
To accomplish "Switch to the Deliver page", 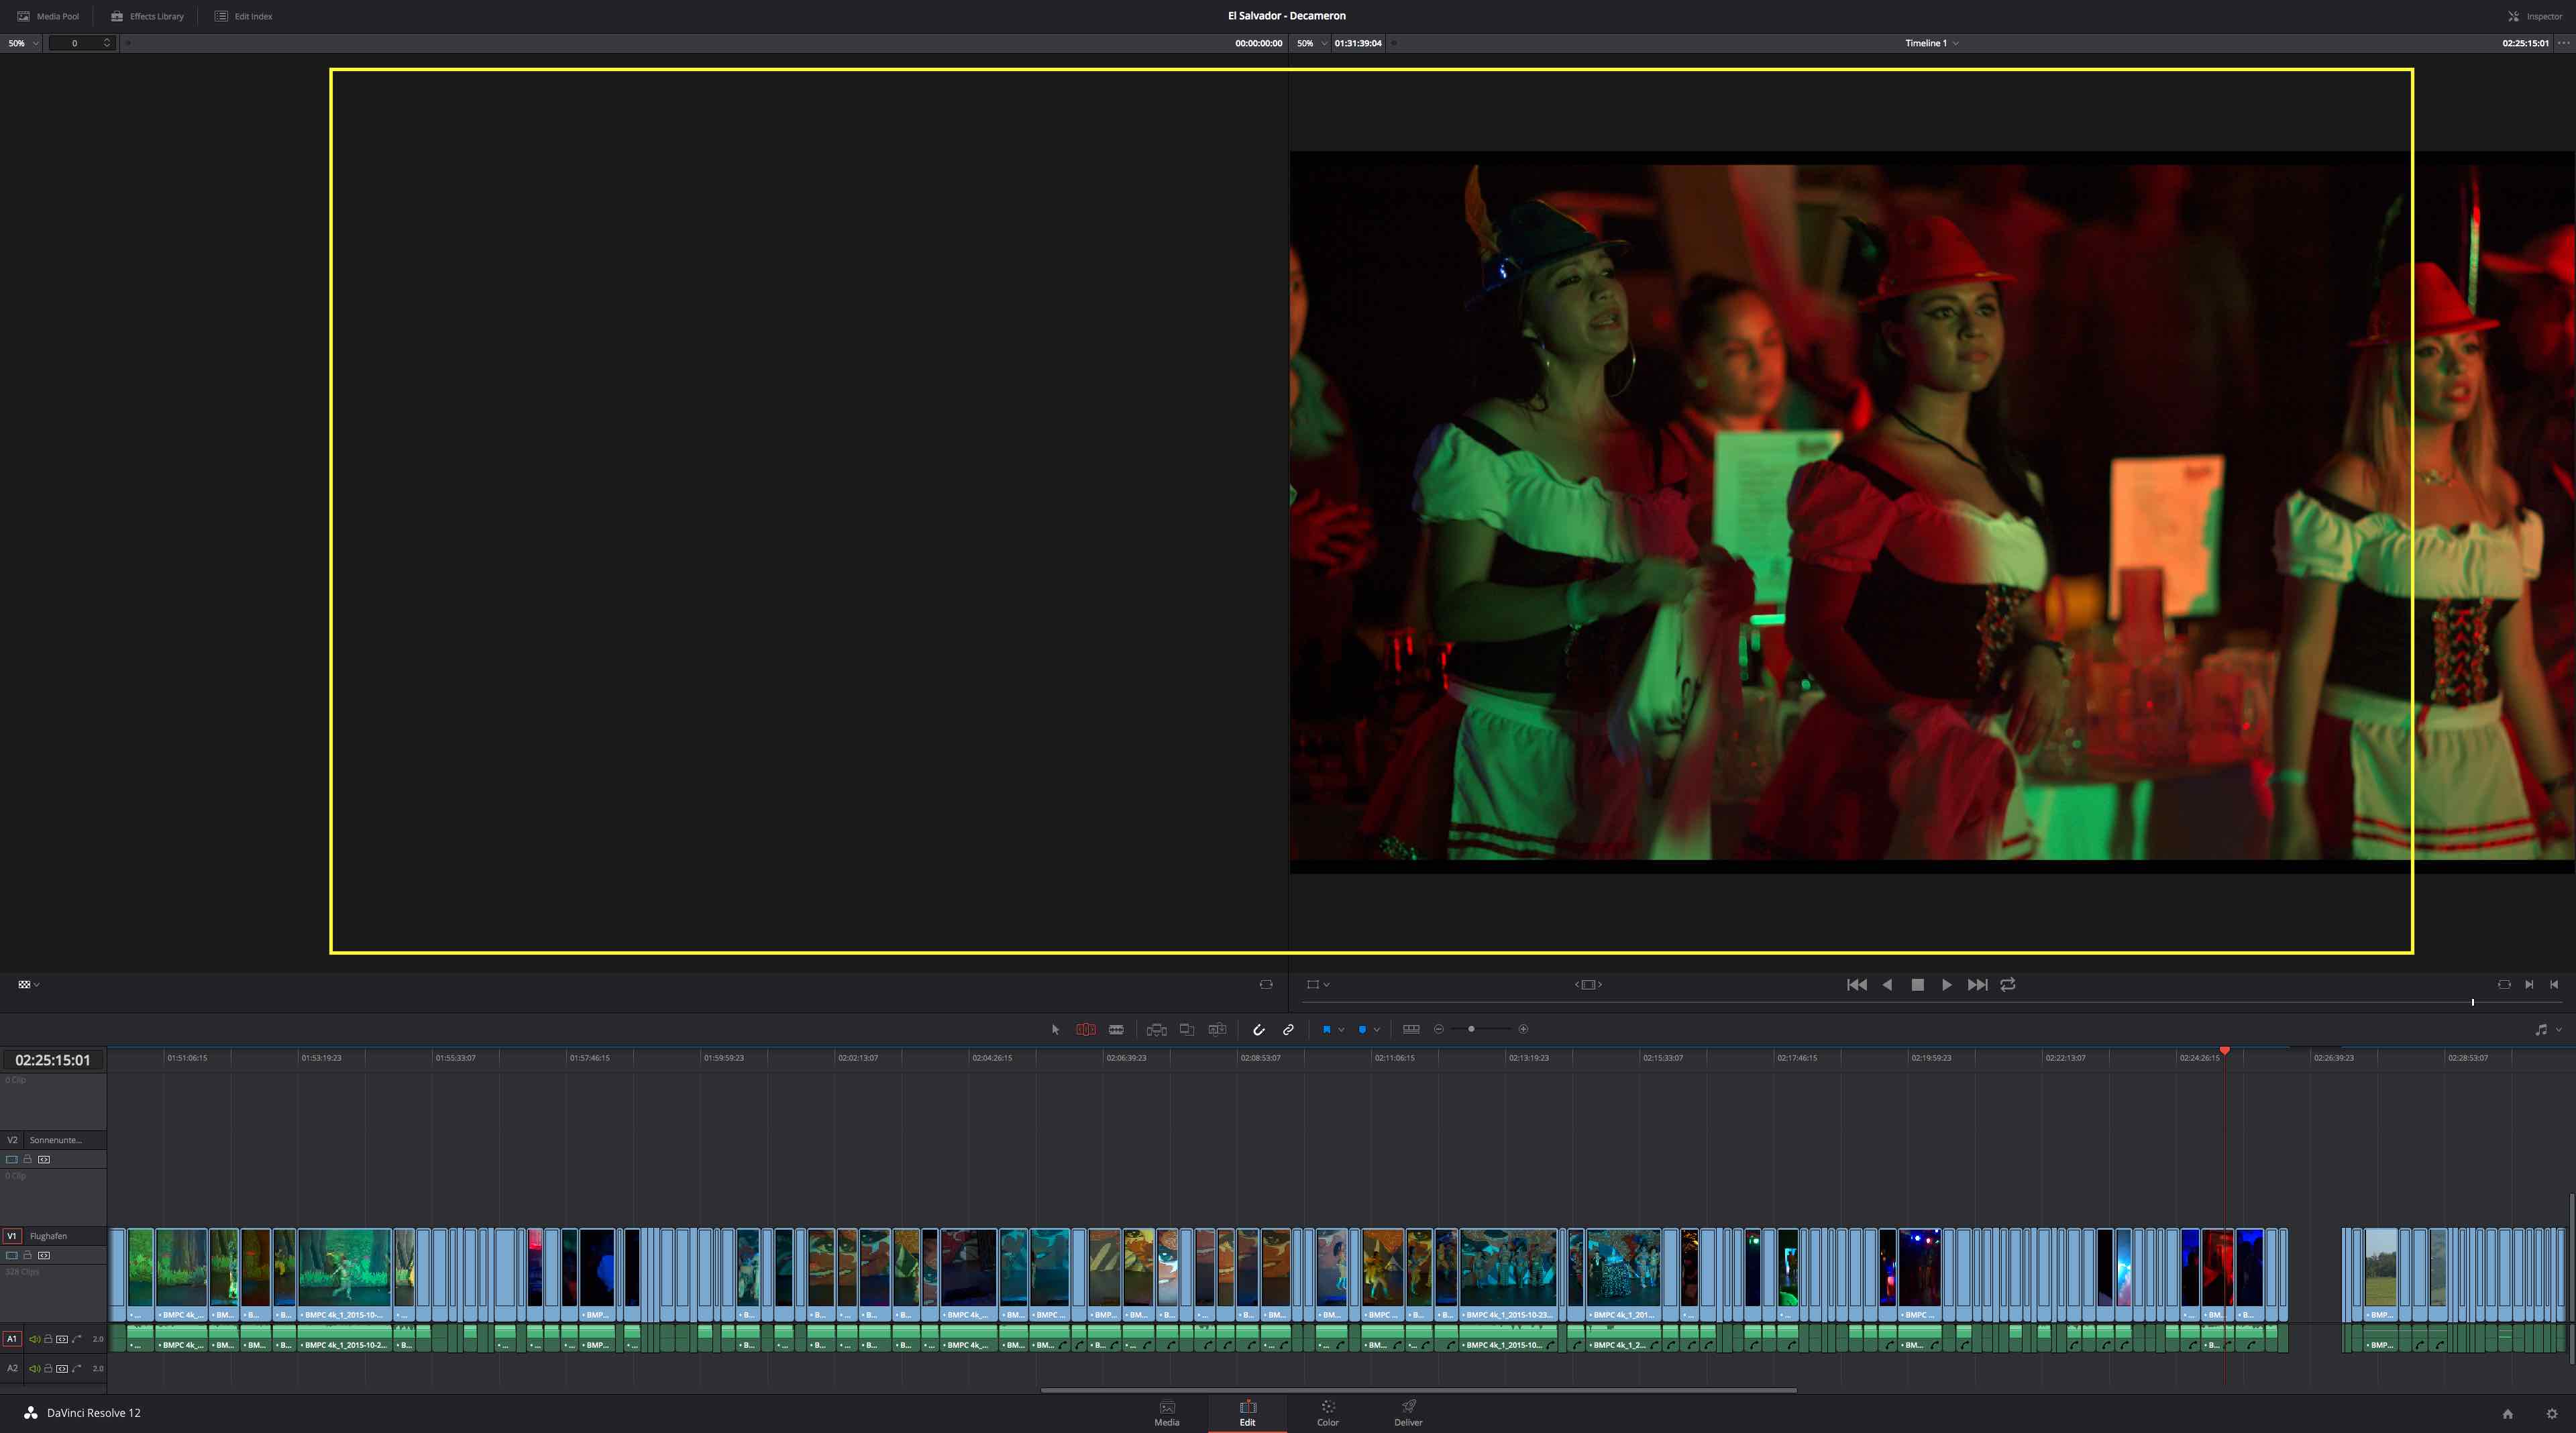I will pos(1408,1413).
